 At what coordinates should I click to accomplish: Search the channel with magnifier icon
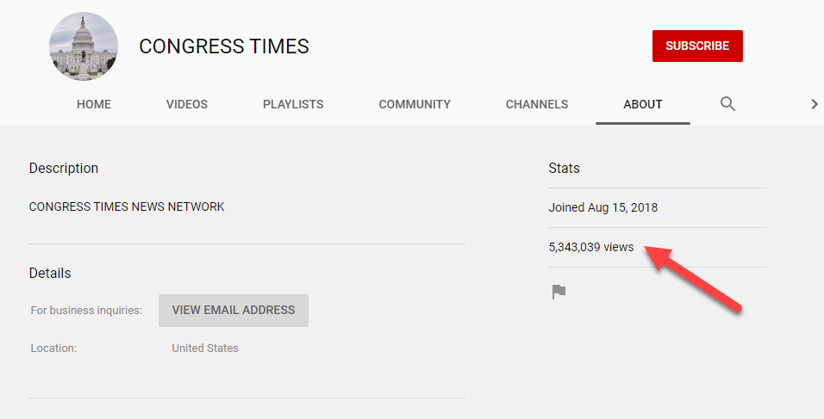pos(727,104)
